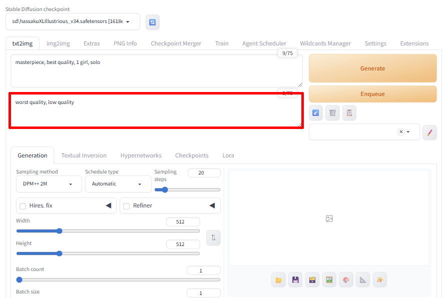Screen dimensions: 445x298
Task: Enable the Refiner checkbox
Action: click(127, 206)
